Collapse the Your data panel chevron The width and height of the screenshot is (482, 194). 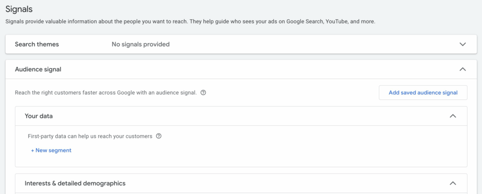(x=453, y=116)
